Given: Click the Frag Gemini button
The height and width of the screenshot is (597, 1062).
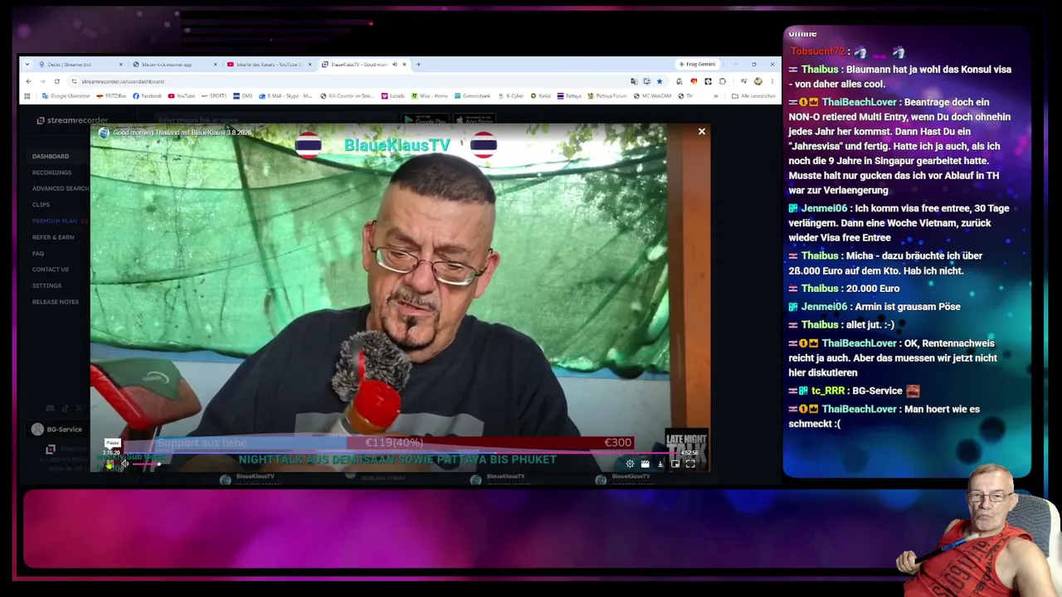Looking at the screenshot, I should (x=697, y=65).
